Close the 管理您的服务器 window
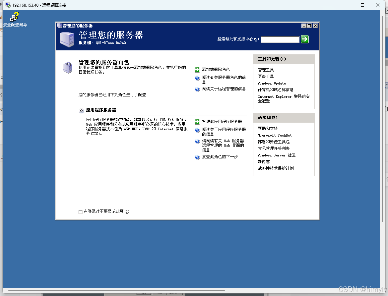Image resolution: width=388 pixels, height=296 pixels. tap(315, 26)
